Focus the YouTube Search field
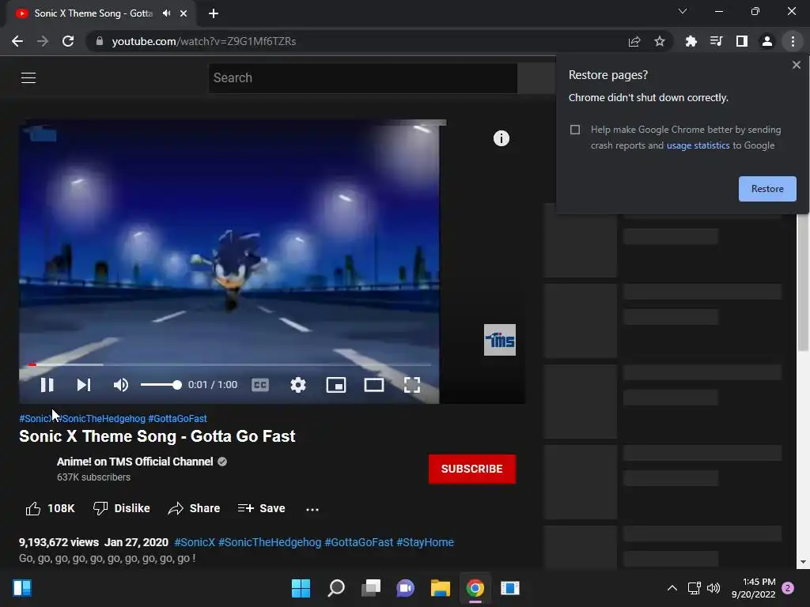The height and width of the screenshot is (607, 810). pos(362,78)
